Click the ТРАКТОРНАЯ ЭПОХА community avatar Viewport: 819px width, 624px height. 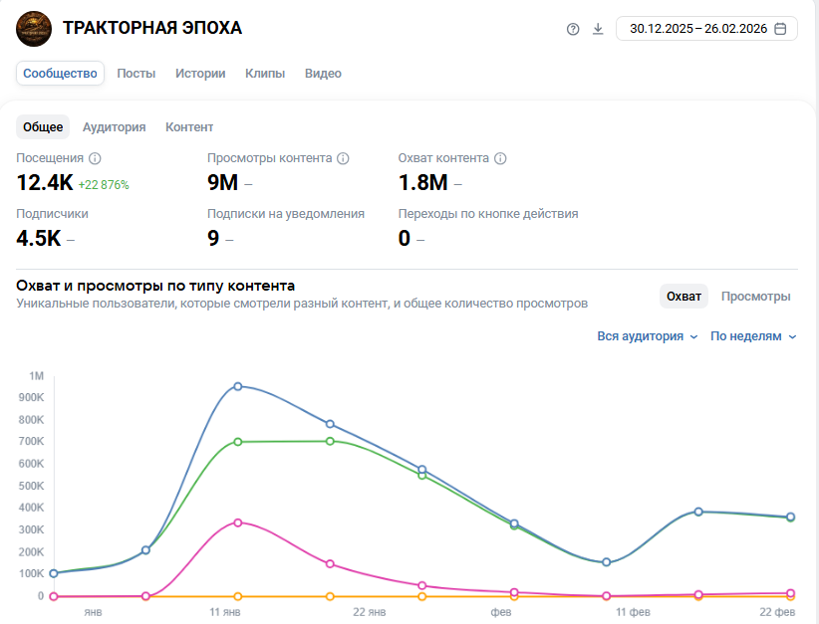(35, 28)
